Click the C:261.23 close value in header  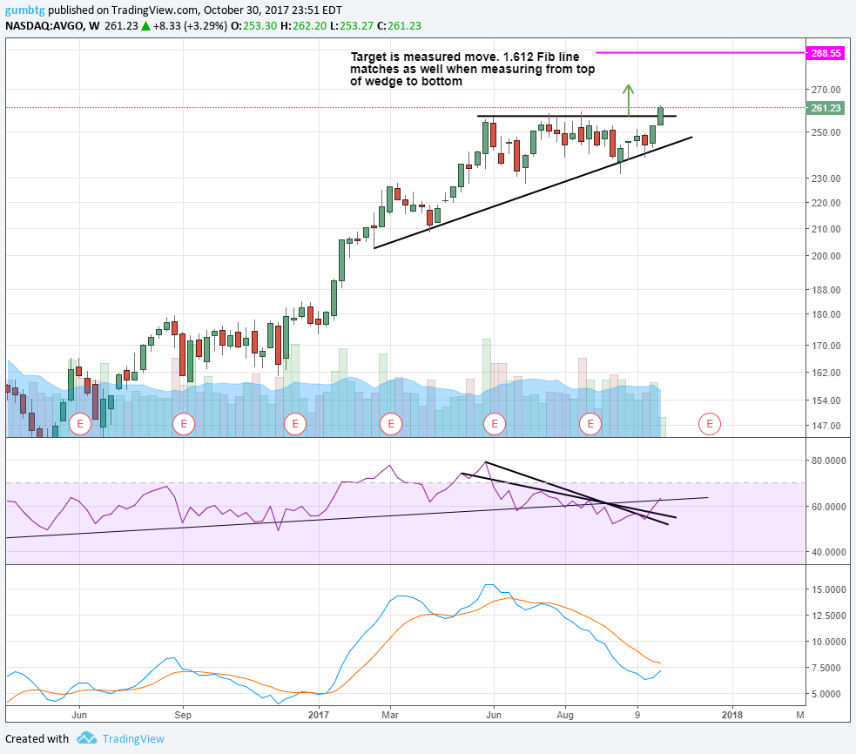point(399,25)
